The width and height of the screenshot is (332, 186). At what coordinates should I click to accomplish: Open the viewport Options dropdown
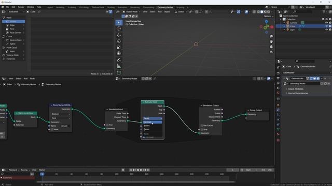coord(268,16)
